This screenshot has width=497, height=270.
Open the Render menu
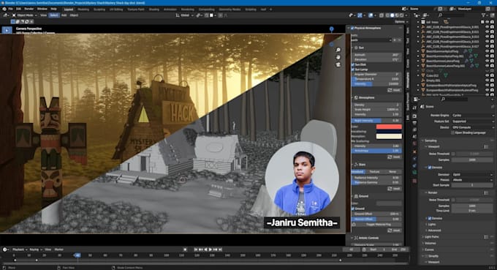coord(29,9)
